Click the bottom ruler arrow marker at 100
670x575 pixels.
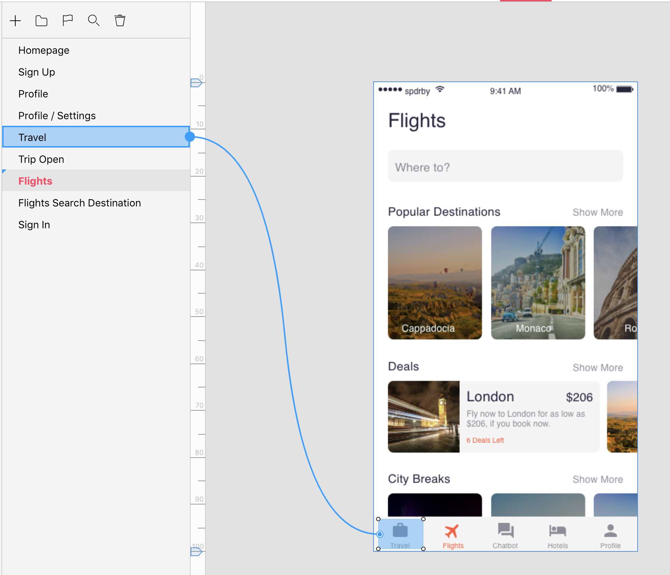pos(196,552)
